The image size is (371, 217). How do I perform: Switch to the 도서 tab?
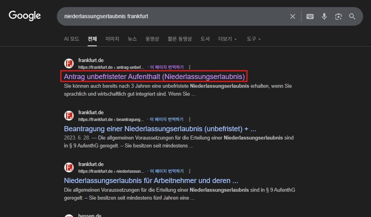(205, 39)
